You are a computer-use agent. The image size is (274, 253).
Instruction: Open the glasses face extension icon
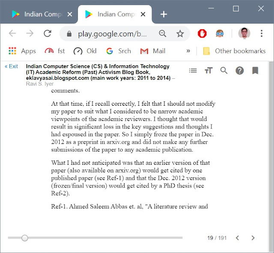[x=220, y=33]
